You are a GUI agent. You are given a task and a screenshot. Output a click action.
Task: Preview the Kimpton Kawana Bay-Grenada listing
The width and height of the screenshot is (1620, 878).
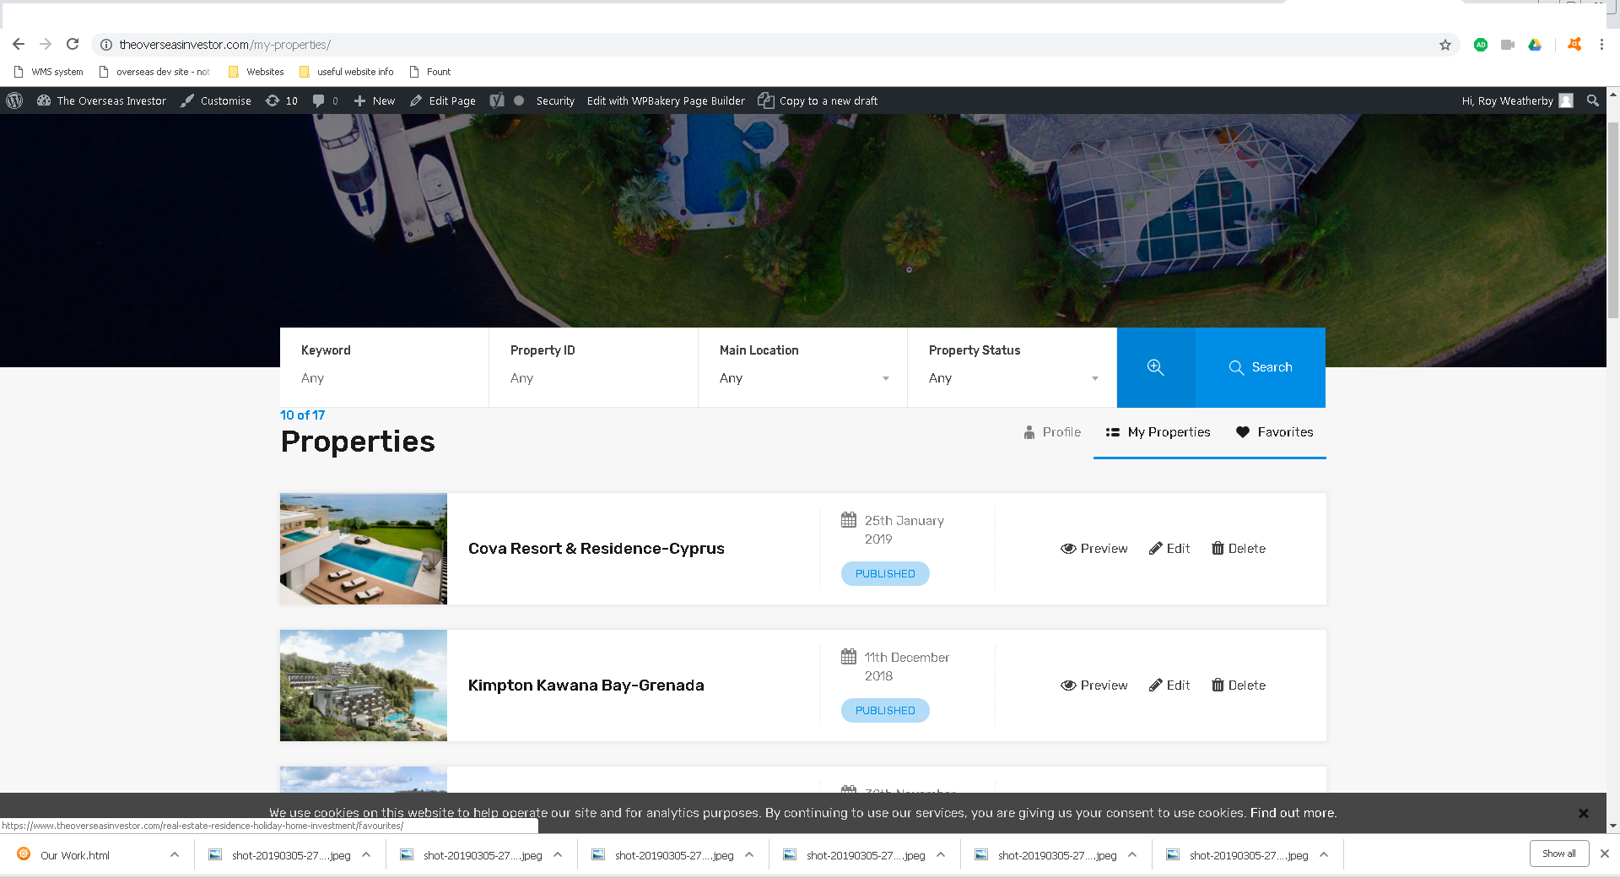[x=1093, y=686]
